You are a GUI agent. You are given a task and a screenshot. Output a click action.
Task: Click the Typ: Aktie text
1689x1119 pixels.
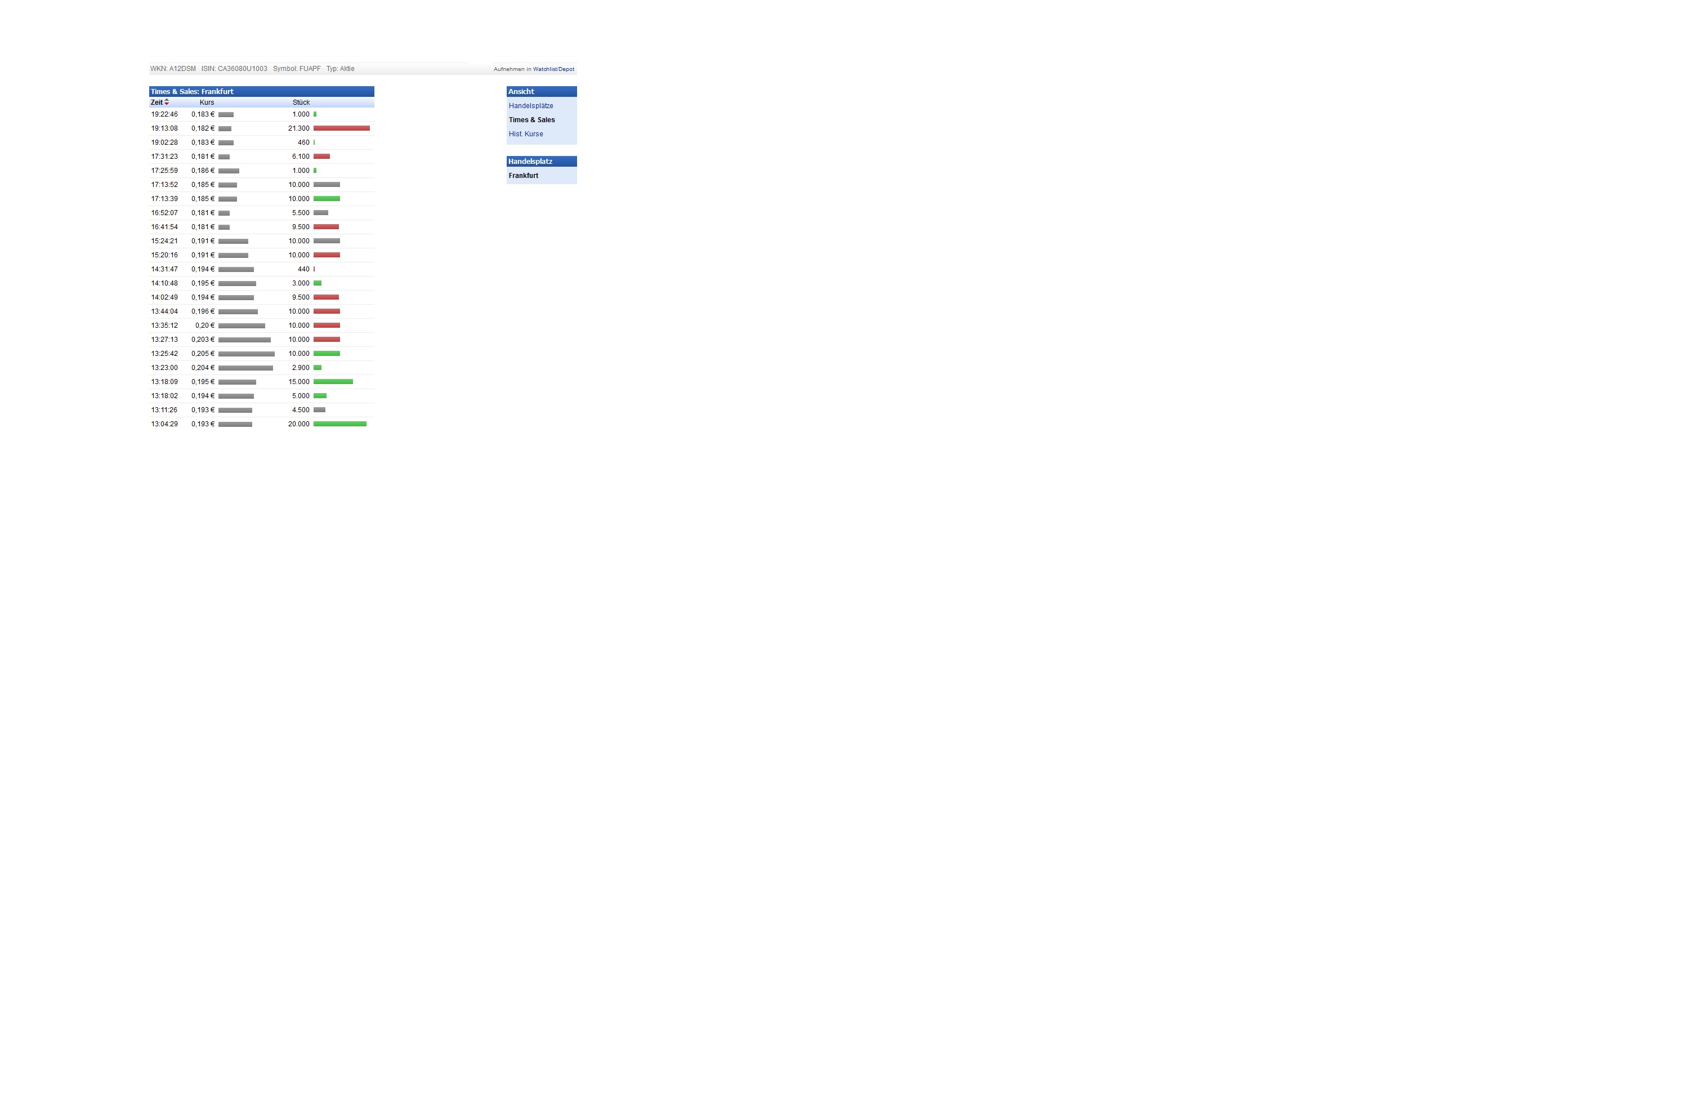340,69
